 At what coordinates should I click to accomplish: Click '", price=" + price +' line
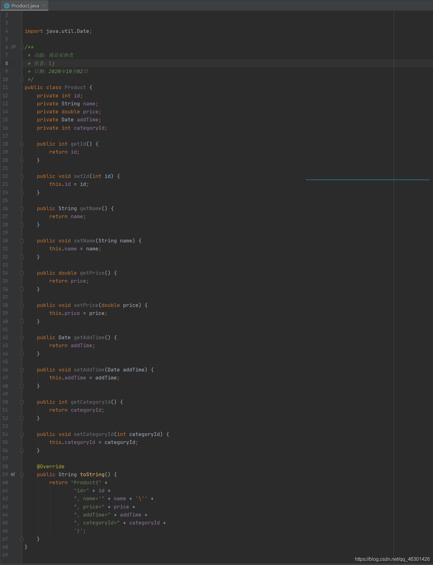point(105,507)
